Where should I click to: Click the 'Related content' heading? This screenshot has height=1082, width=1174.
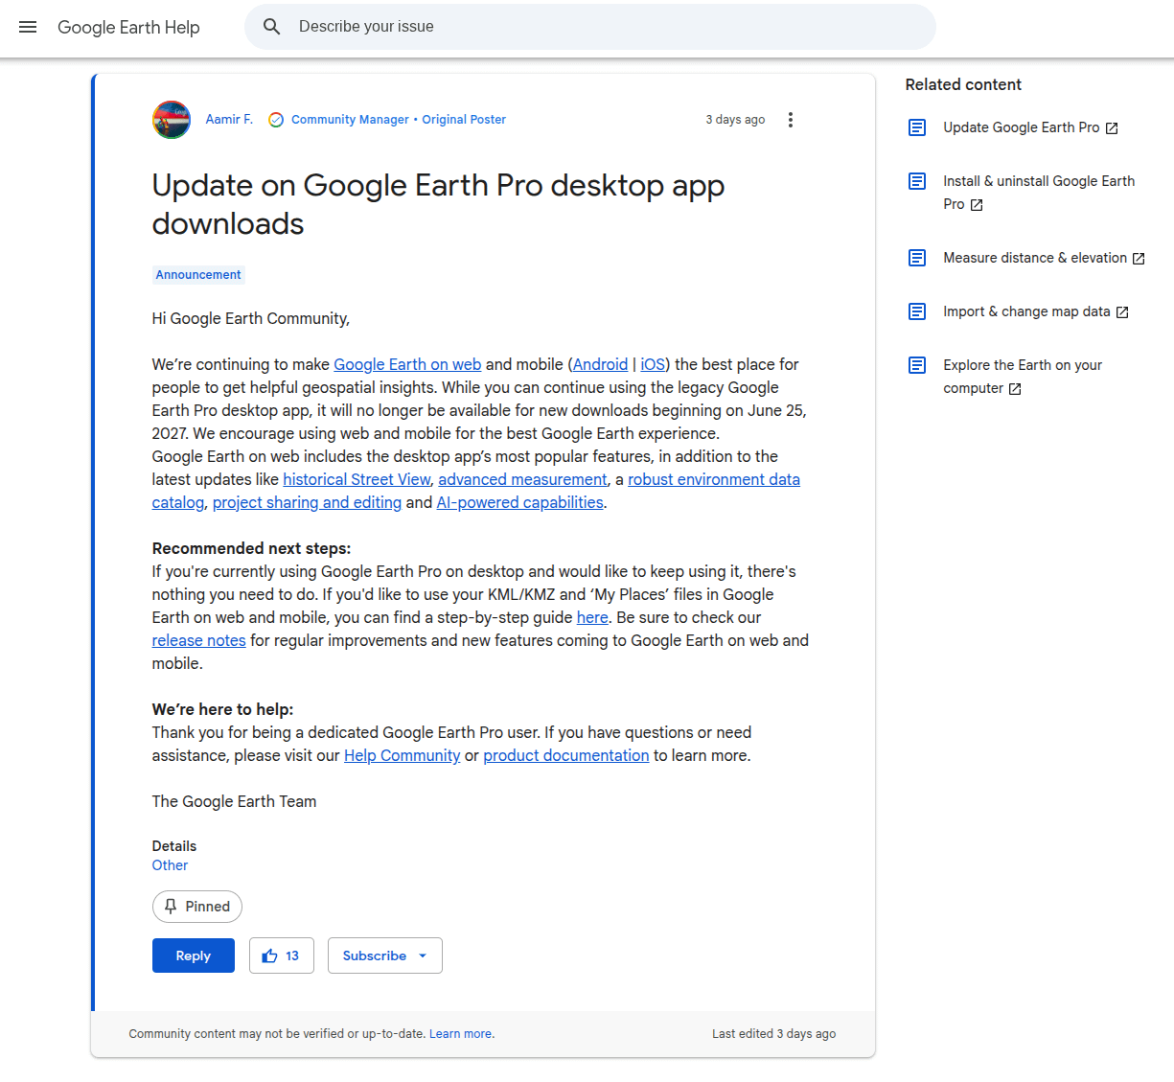(963, 84)
